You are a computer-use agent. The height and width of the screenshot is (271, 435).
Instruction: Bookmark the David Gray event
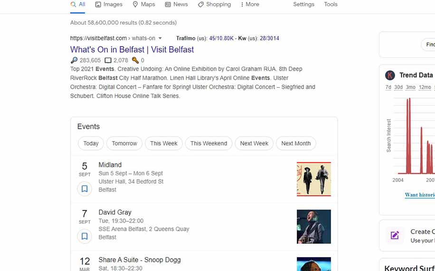click(85, 236)
